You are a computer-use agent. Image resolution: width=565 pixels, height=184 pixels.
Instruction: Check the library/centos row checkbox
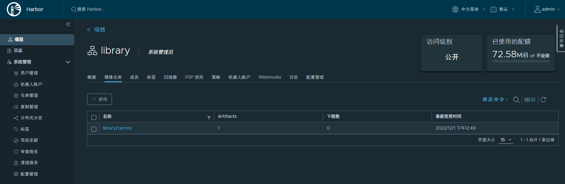(94, 129)
